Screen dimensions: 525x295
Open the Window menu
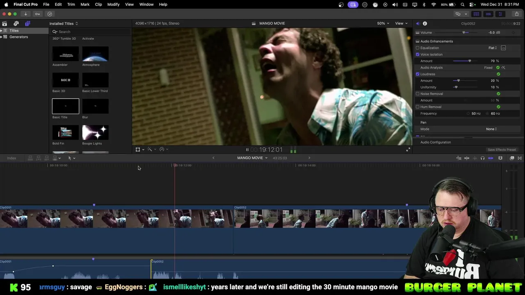tap(146, 5)
